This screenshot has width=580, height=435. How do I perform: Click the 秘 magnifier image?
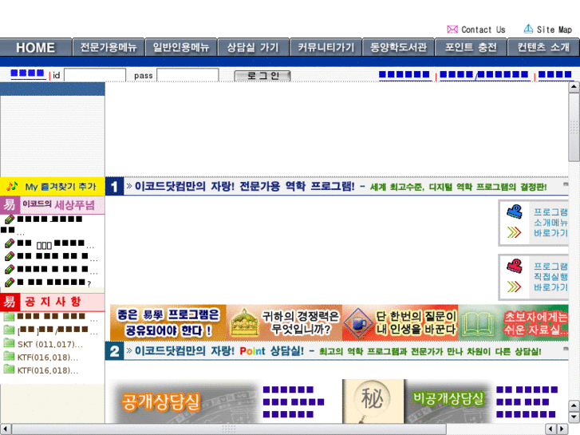373,401
